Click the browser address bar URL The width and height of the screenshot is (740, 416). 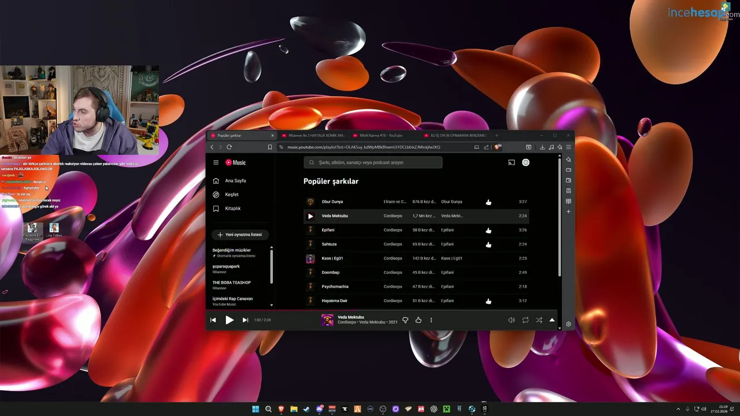pos(364,147)
